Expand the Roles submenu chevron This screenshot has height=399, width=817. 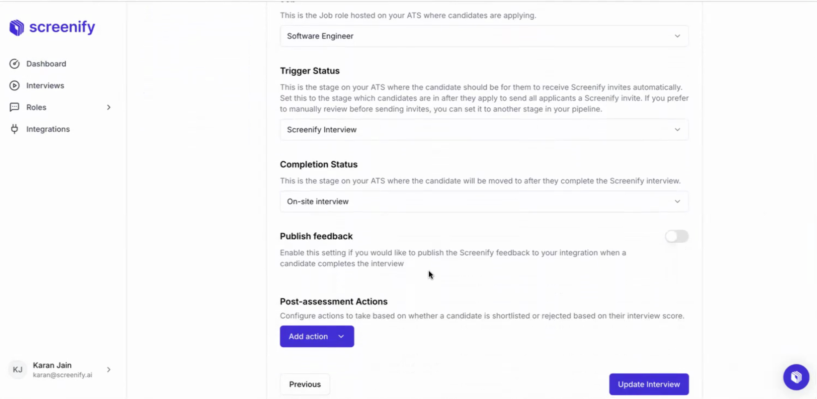tap(109, 107)
